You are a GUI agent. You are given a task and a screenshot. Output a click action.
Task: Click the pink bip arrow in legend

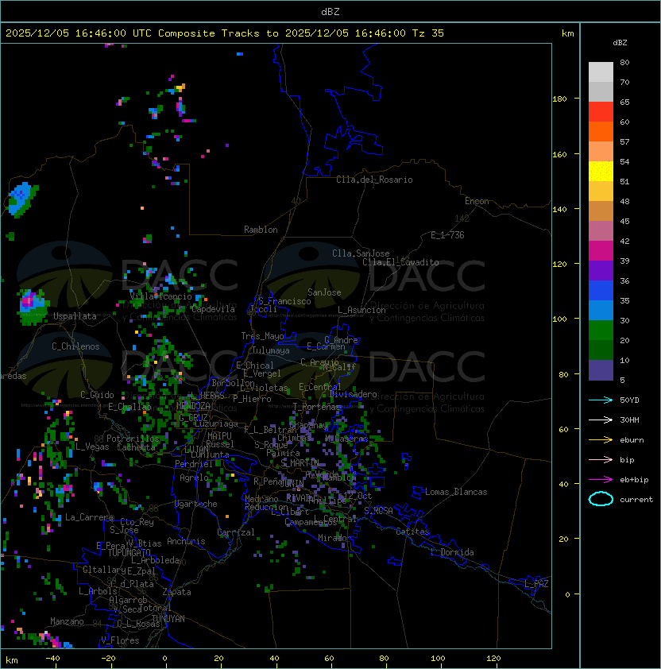pyautogui.click(x=601, y=459)
